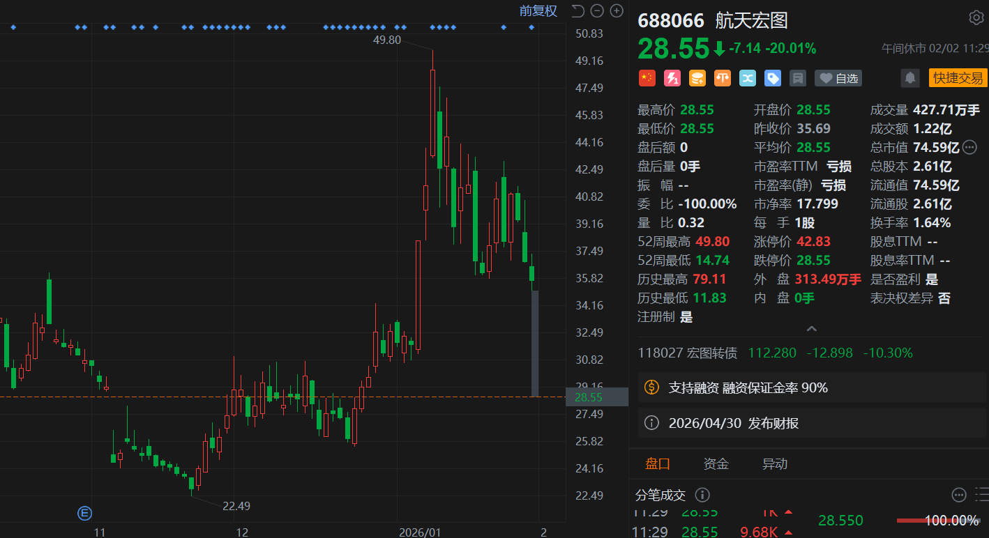Viewport: 989px width, 538px height.
Task: Click the E event marker on chart
Action: (84, 514)
